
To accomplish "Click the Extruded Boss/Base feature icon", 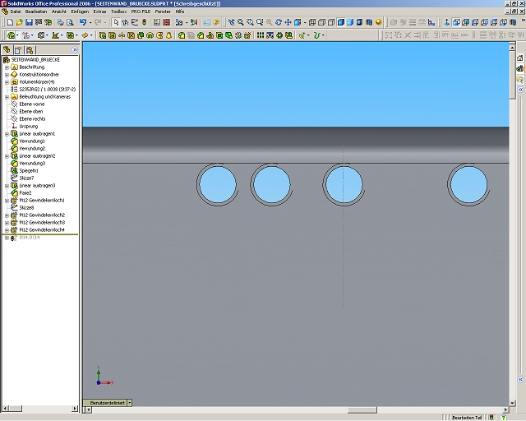I will [103, 35].
